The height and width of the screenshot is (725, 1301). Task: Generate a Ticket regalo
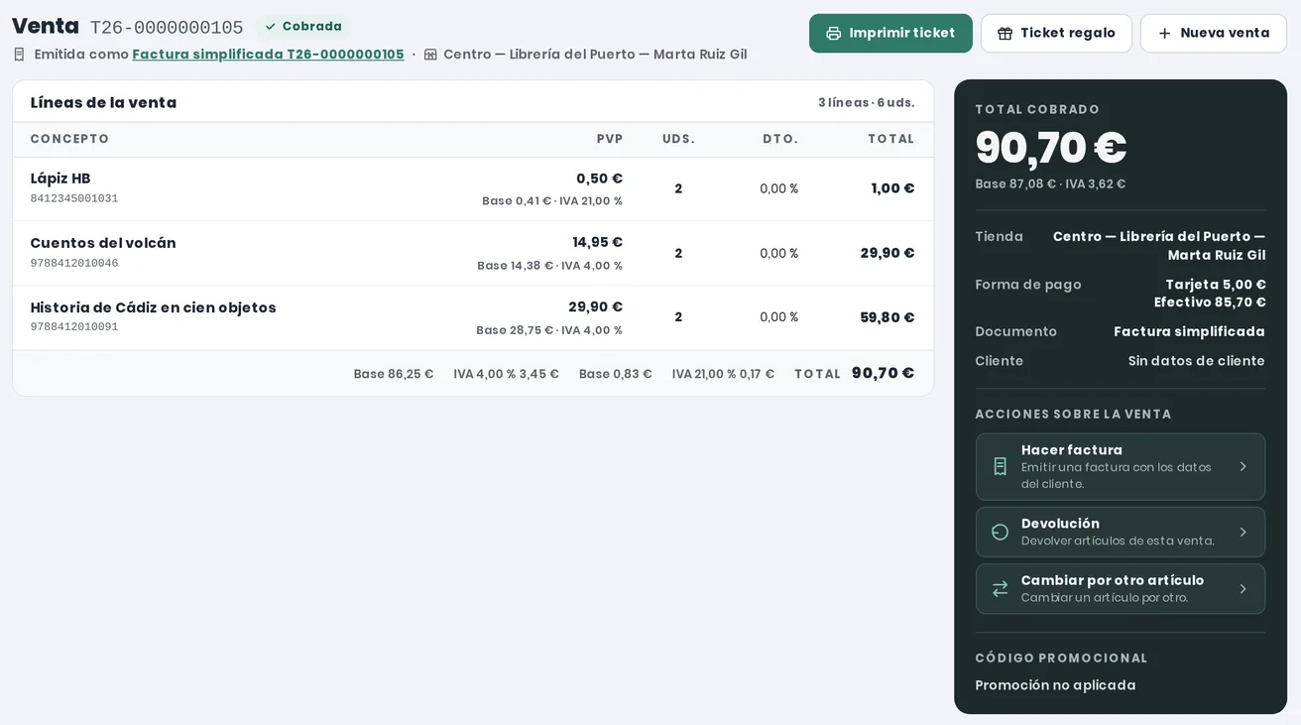pyautogui.click(x=1056, y=34)
